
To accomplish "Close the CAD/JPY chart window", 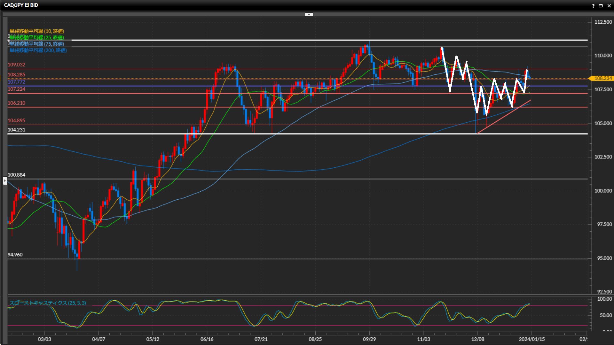I will [609, 6].
